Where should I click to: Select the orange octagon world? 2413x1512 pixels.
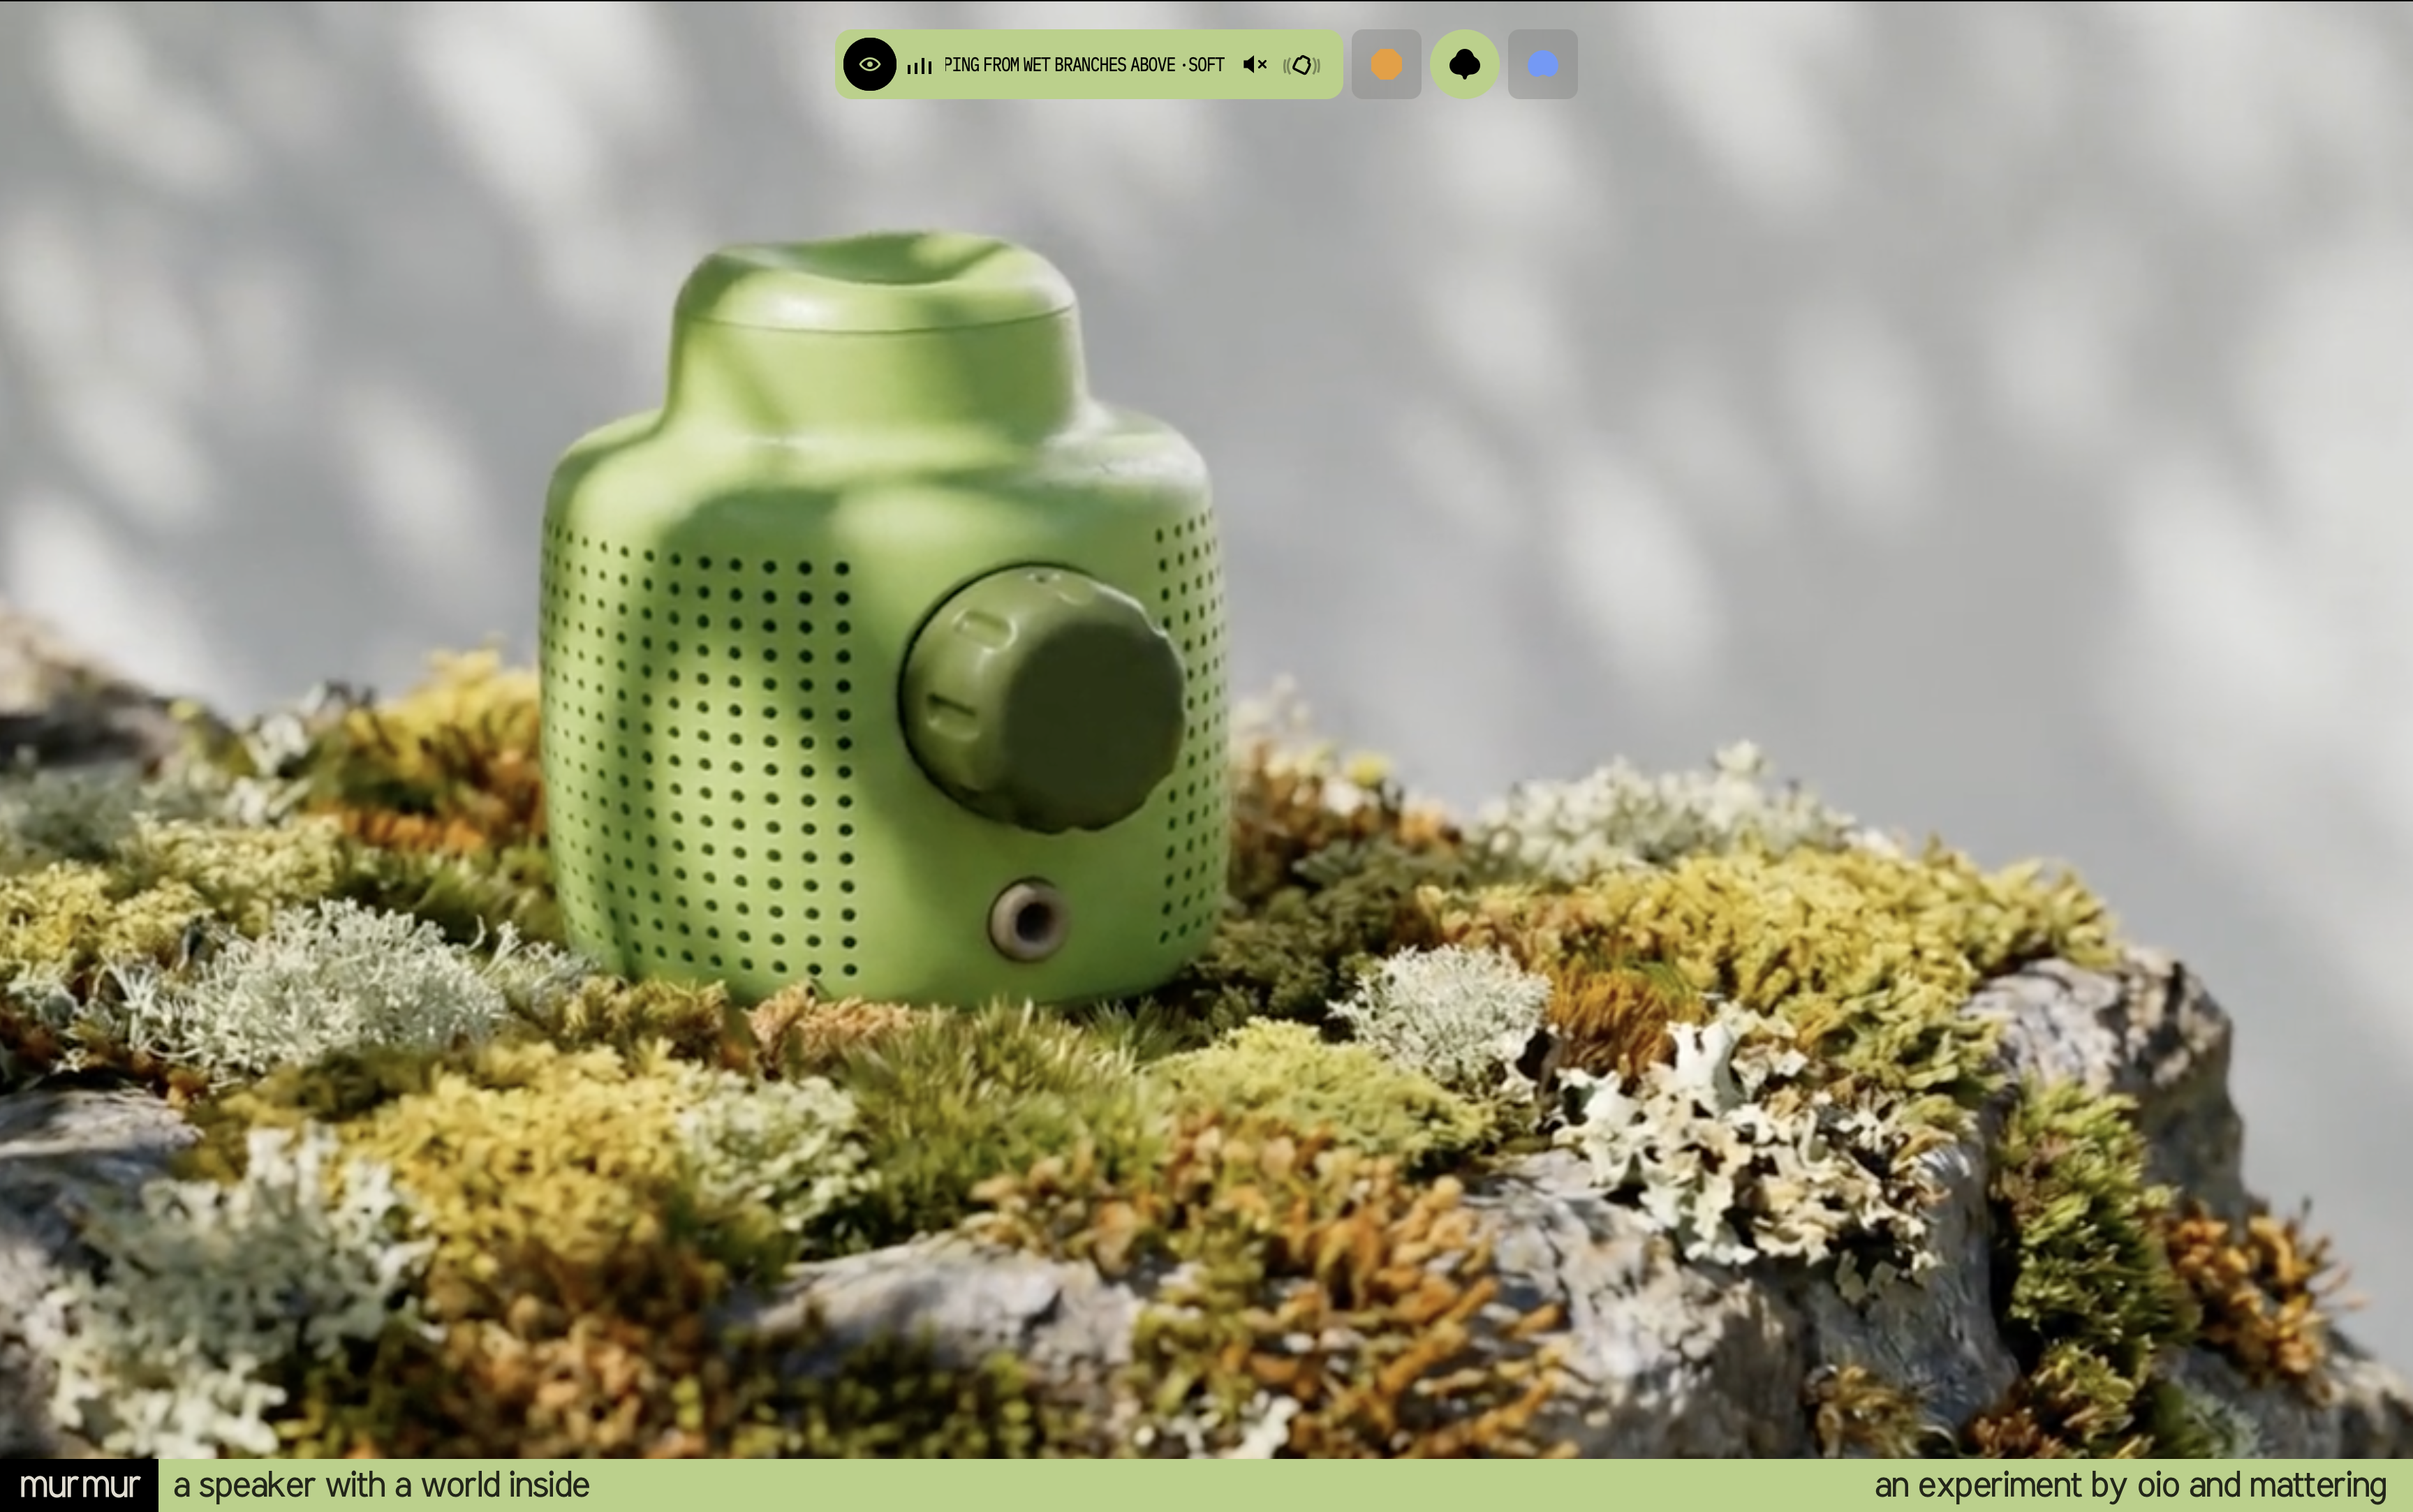tap(1386, 65)
